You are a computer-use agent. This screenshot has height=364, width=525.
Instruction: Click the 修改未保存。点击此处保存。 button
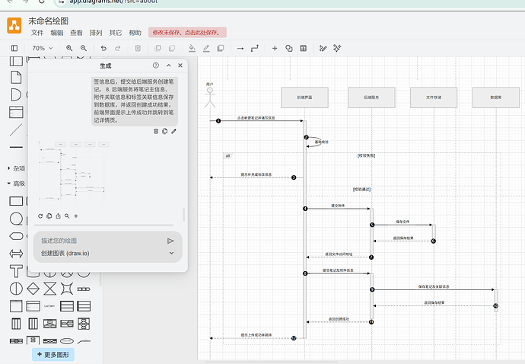pyautogui.click(x=187, y=33)
